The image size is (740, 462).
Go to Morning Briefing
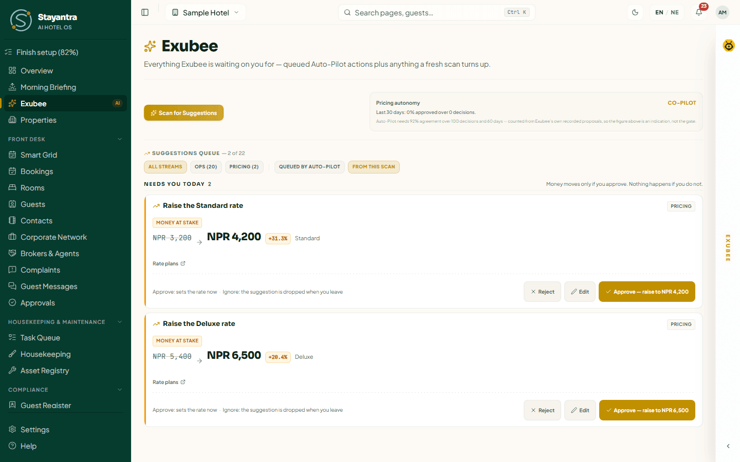tap(65, 87)
